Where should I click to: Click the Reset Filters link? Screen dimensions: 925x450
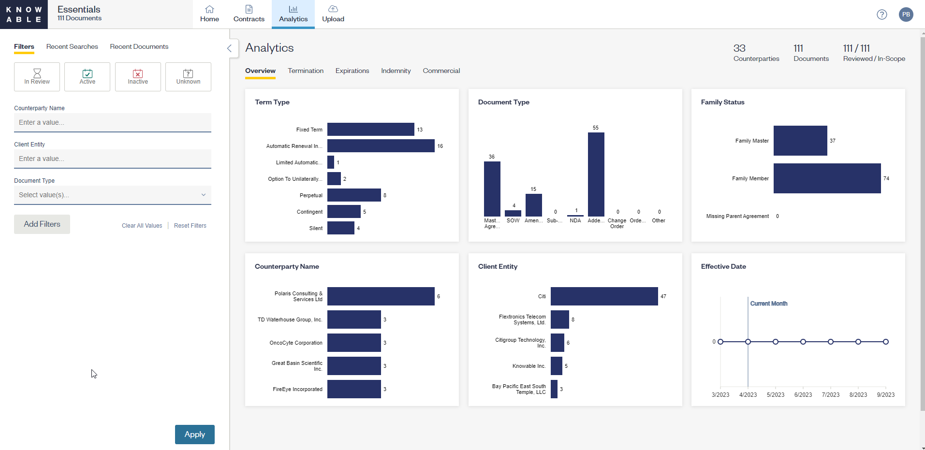(190, 226)
